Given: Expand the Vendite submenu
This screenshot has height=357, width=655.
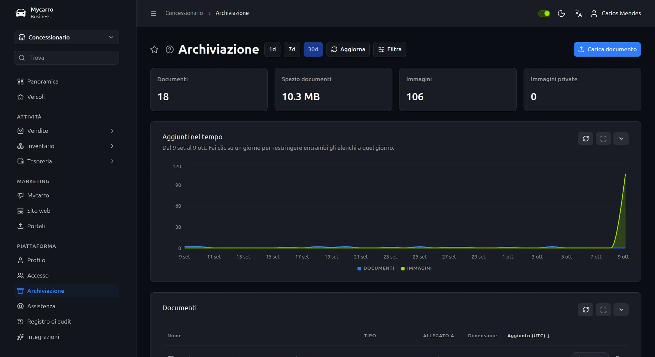Looking at the screenshot, I should [66, 131].
